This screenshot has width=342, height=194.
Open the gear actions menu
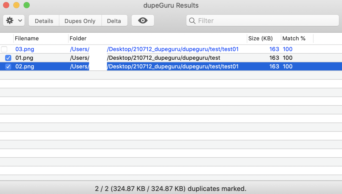tap(14, 21)
